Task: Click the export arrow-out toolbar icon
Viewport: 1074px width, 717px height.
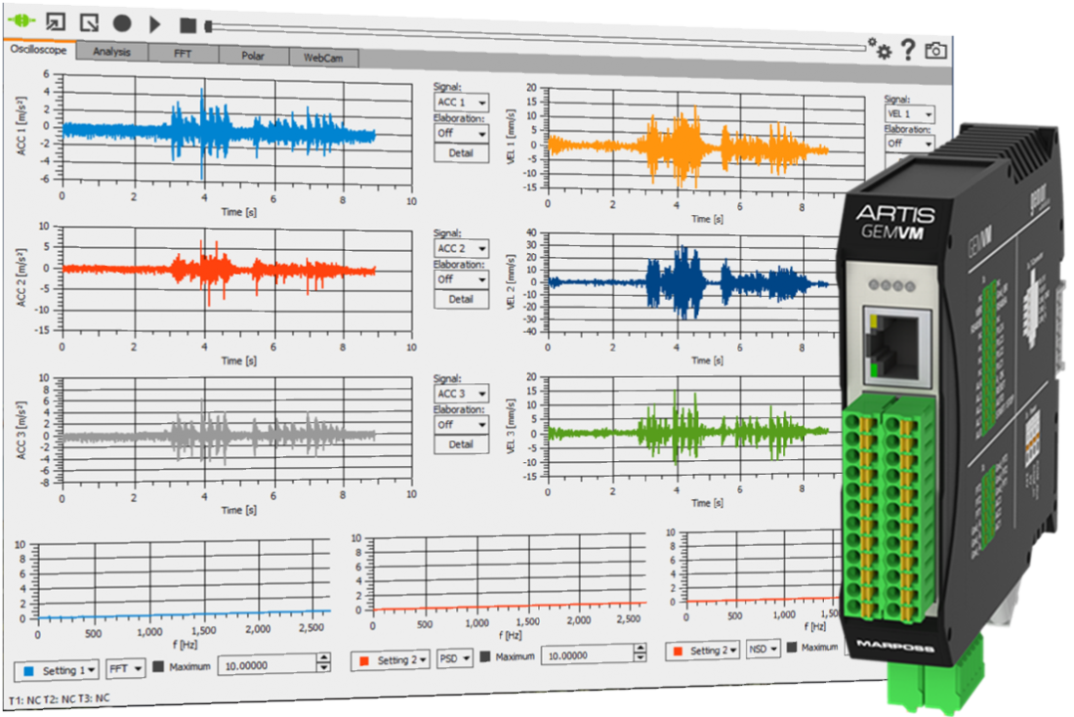Action: click(x=89, y=22)
